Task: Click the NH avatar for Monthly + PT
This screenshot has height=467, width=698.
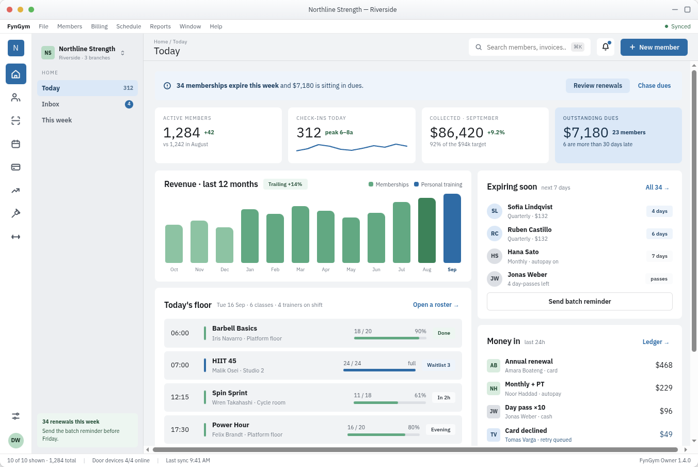Action: tap(494, 388)
